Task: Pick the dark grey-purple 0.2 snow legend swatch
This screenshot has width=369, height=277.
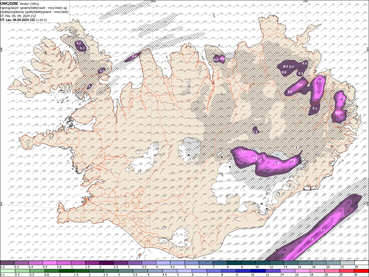Action: tap(7, 263)
